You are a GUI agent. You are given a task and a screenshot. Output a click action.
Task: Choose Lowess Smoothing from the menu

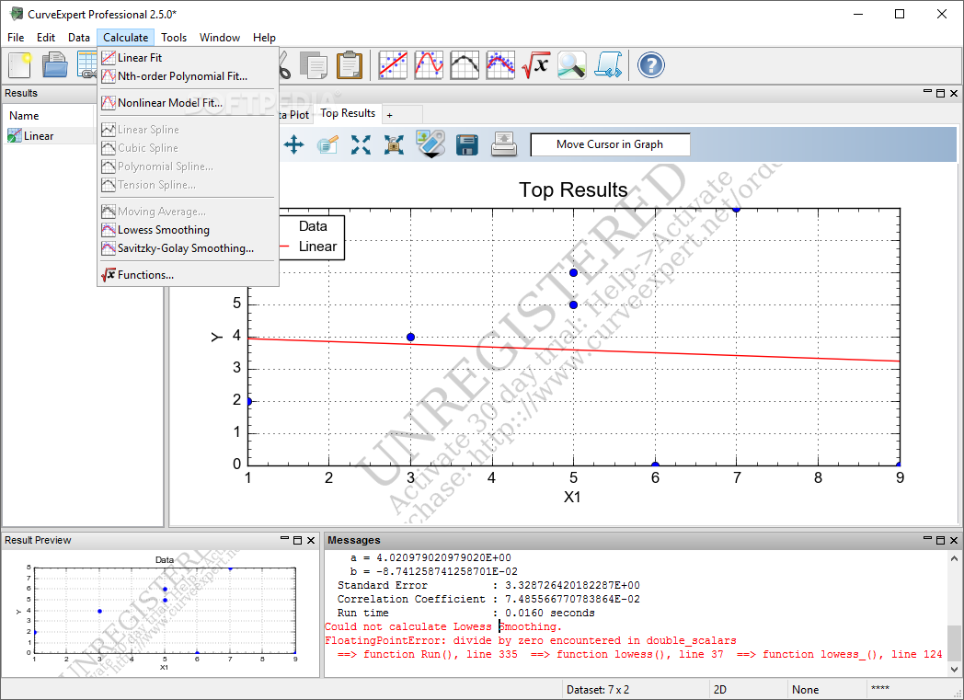click(188, 230)
